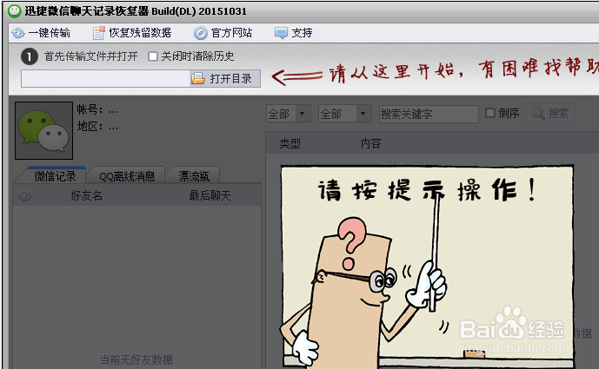Click the 一键传输 transfer arrows icon
599x369 pixels.
click(18, 33)
